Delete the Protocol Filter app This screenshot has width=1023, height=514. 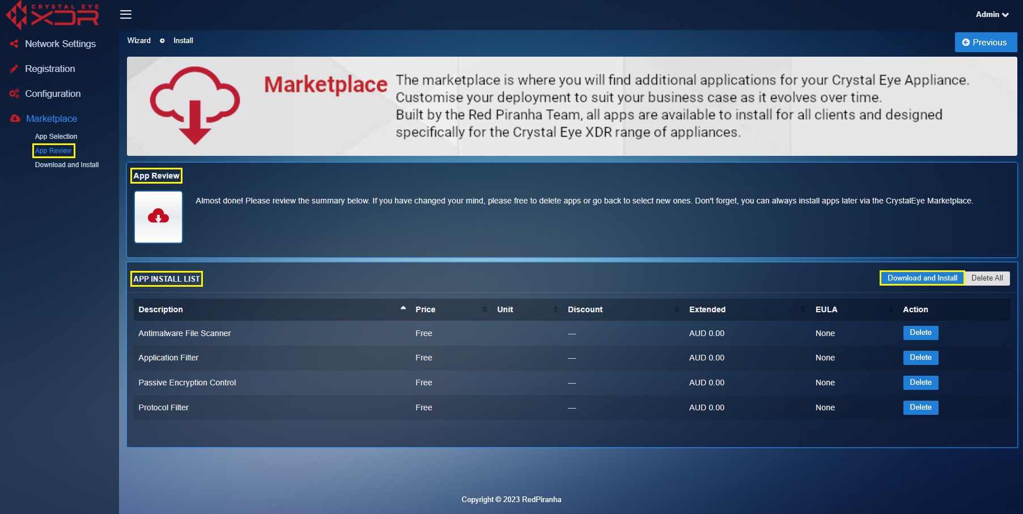tap(920, 407)
